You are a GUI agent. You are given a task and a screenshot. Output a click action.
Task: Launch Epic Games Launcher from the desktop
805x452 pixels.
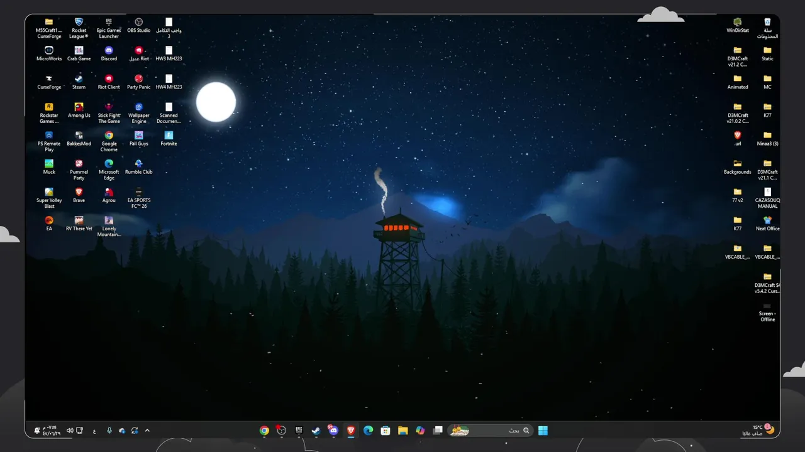(x=109, y=28)
